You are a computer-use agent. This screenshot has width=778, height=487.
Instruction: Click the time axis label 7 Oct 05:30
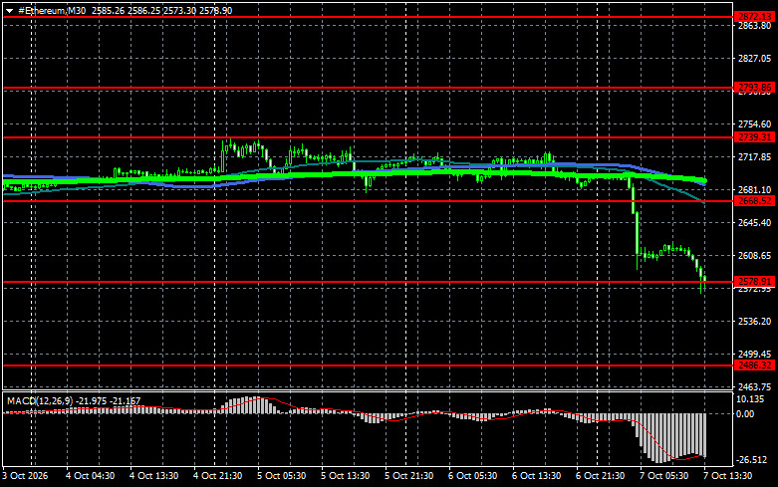[663, 476]
